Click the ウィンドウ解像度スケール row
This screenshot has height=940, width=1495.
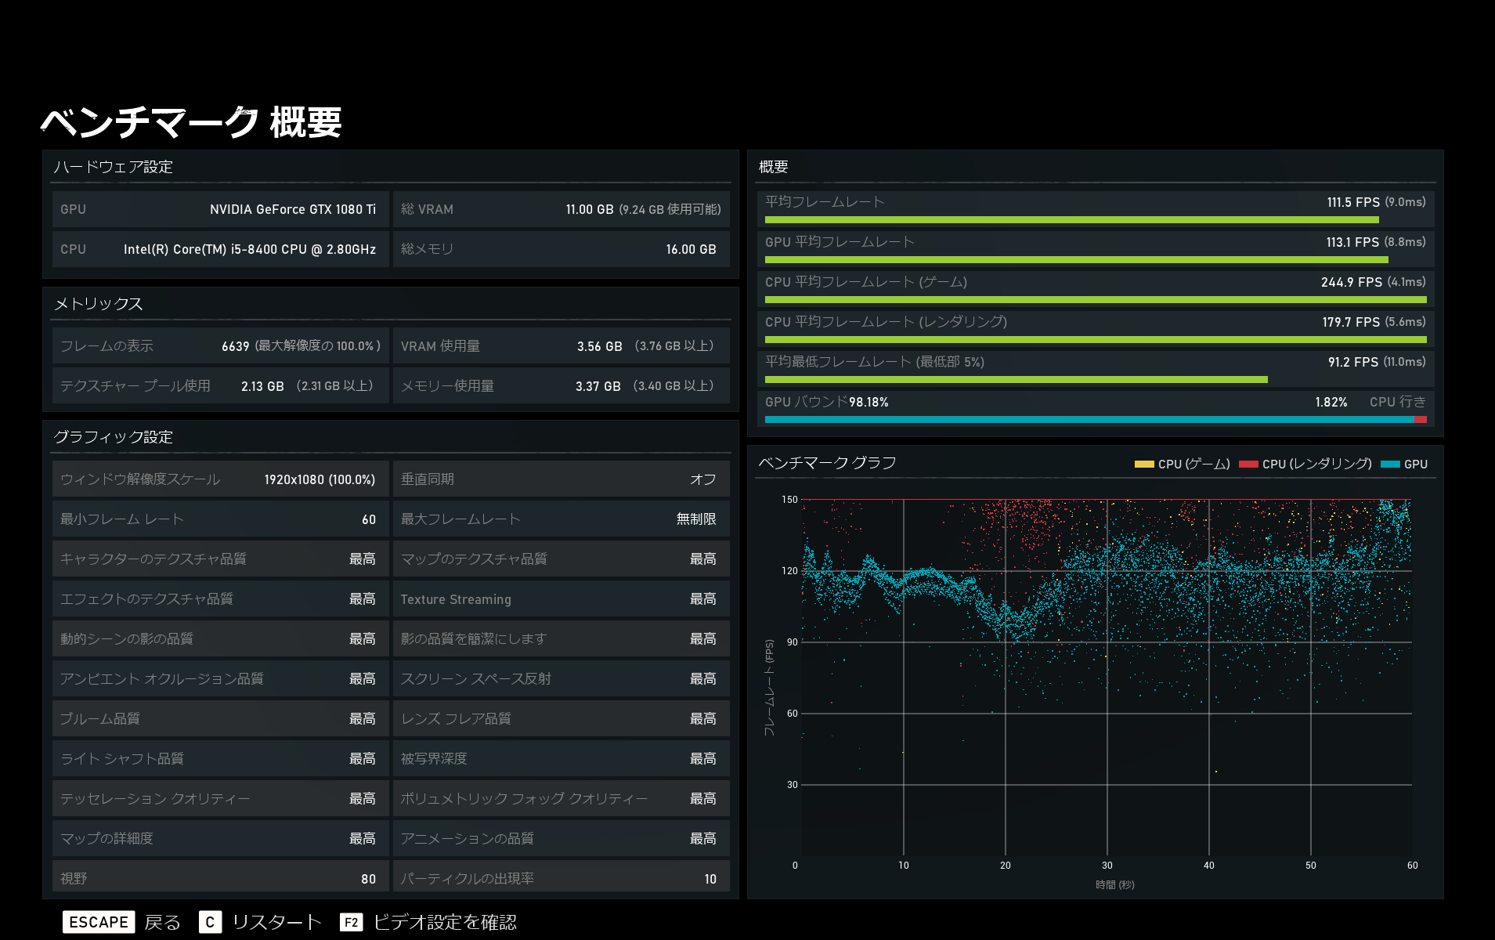click(220, 479)
